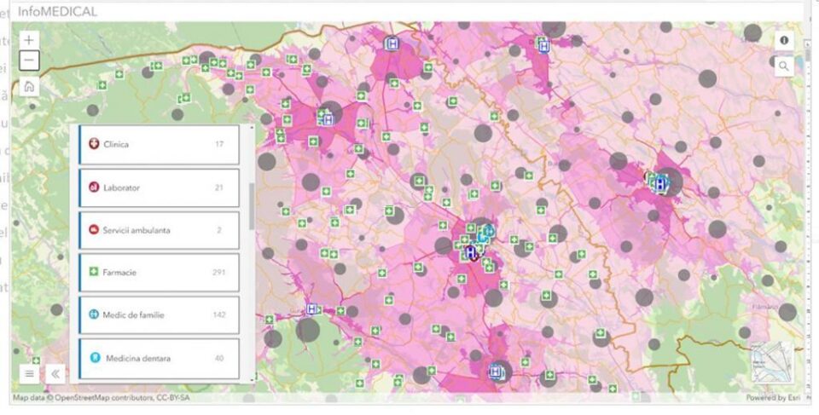The height and width of the screenshot is (415, 819).
Task: Click the Medic de familie icon
Action: point(94,314)
